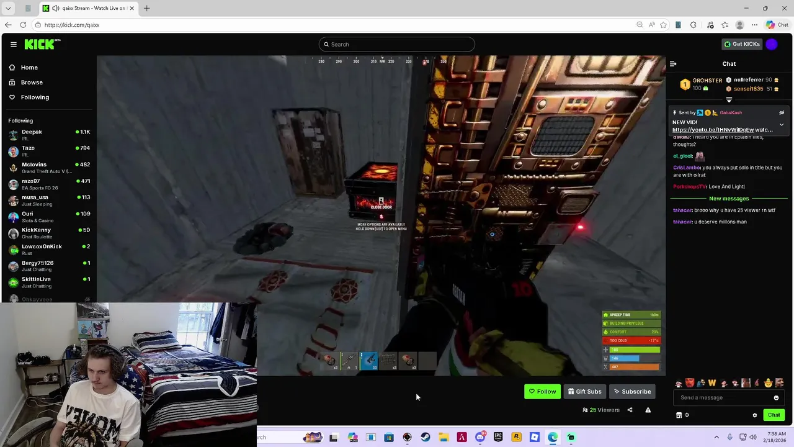Expand pinned message with chevron
The width and height of the screenshot is (794, 447).
coord(782,124)
